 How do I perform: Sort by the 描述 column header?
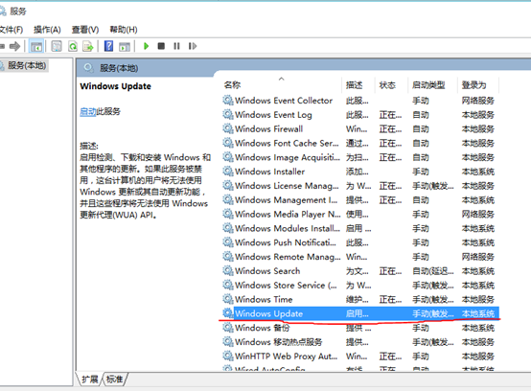(x=355, y=85)
